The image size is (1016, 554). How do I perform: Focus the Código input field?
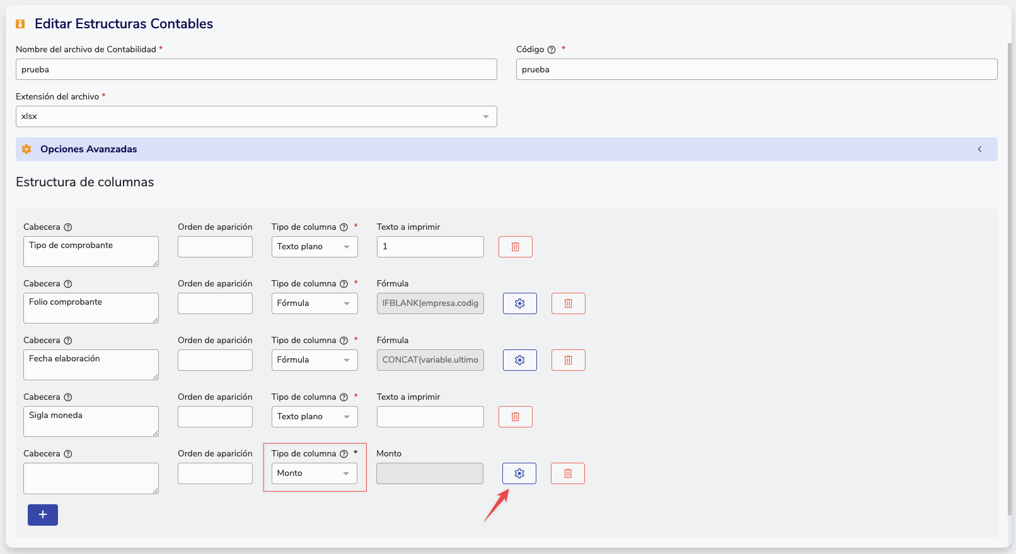coord(756,69)
